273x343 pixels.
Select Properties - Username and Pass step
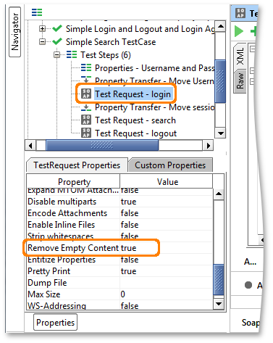point(155,68)
